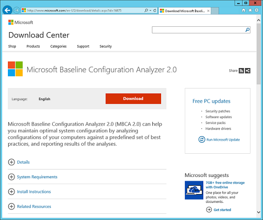263x220 pixels.
Task: Click the Download Center heading
Action: (x=39, y=35)
